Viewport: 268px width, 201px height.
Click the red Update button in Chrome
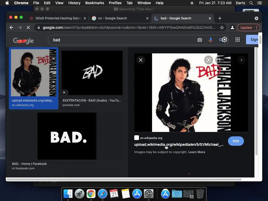tap(249, 27)
